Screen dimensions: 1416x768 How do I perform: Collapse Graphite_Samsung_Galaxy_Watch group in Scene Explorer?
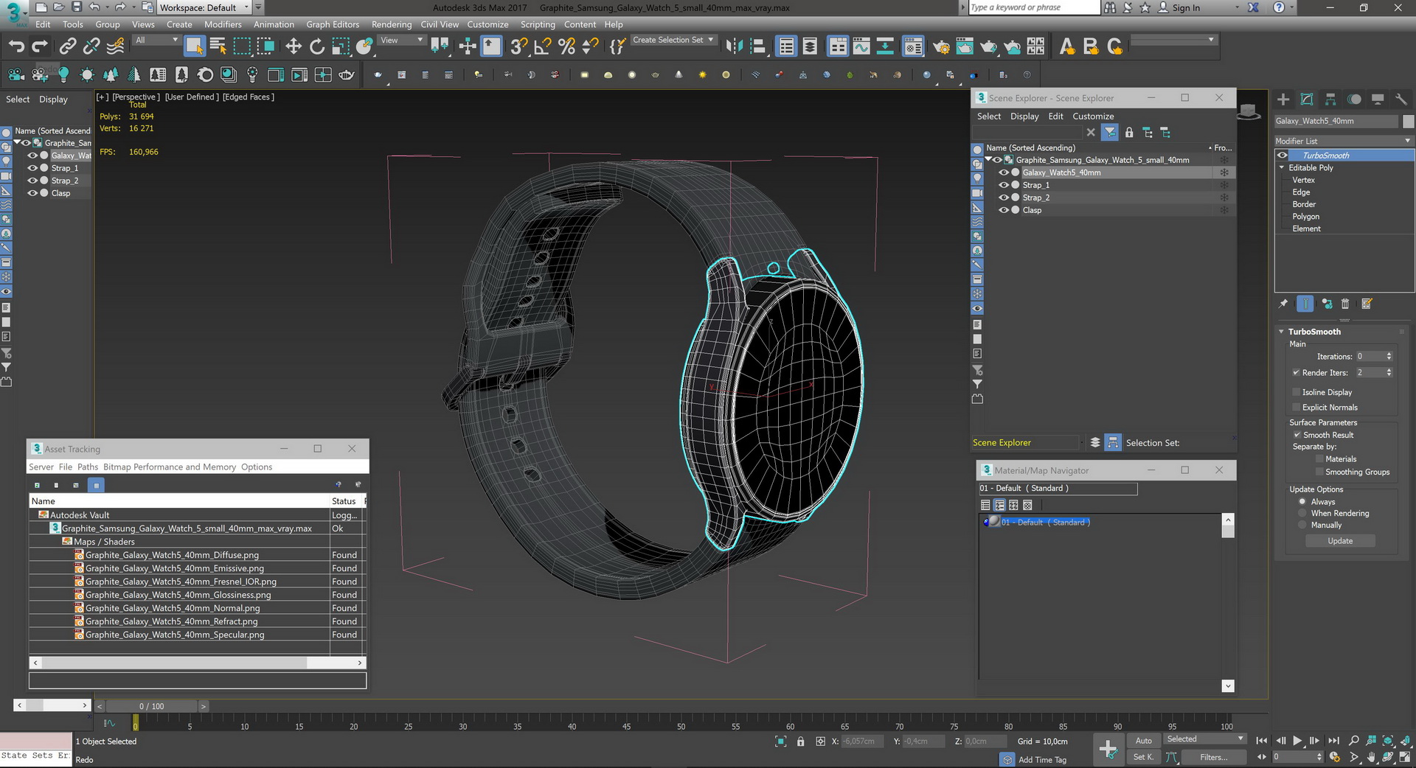pyautogui.click(x=988, y=160)
